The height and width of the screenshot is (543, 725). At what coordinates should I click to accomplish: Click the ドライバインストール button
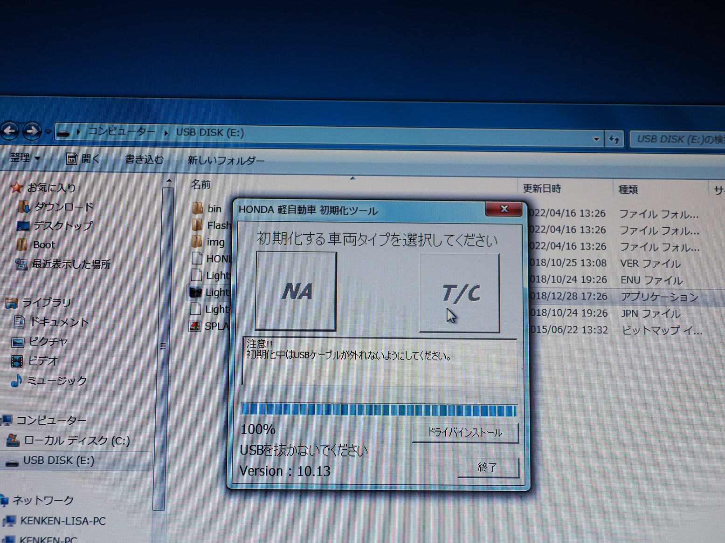point(465,433)
